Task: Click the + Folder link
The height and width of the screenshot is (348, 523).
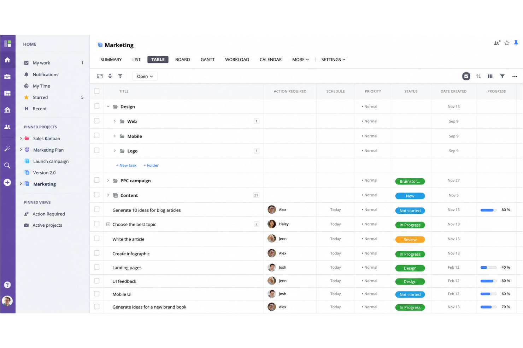Action: coord(151,165)
